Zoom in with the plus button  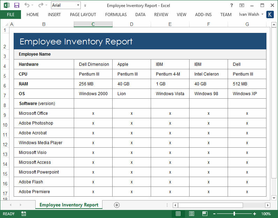point(255,214)
